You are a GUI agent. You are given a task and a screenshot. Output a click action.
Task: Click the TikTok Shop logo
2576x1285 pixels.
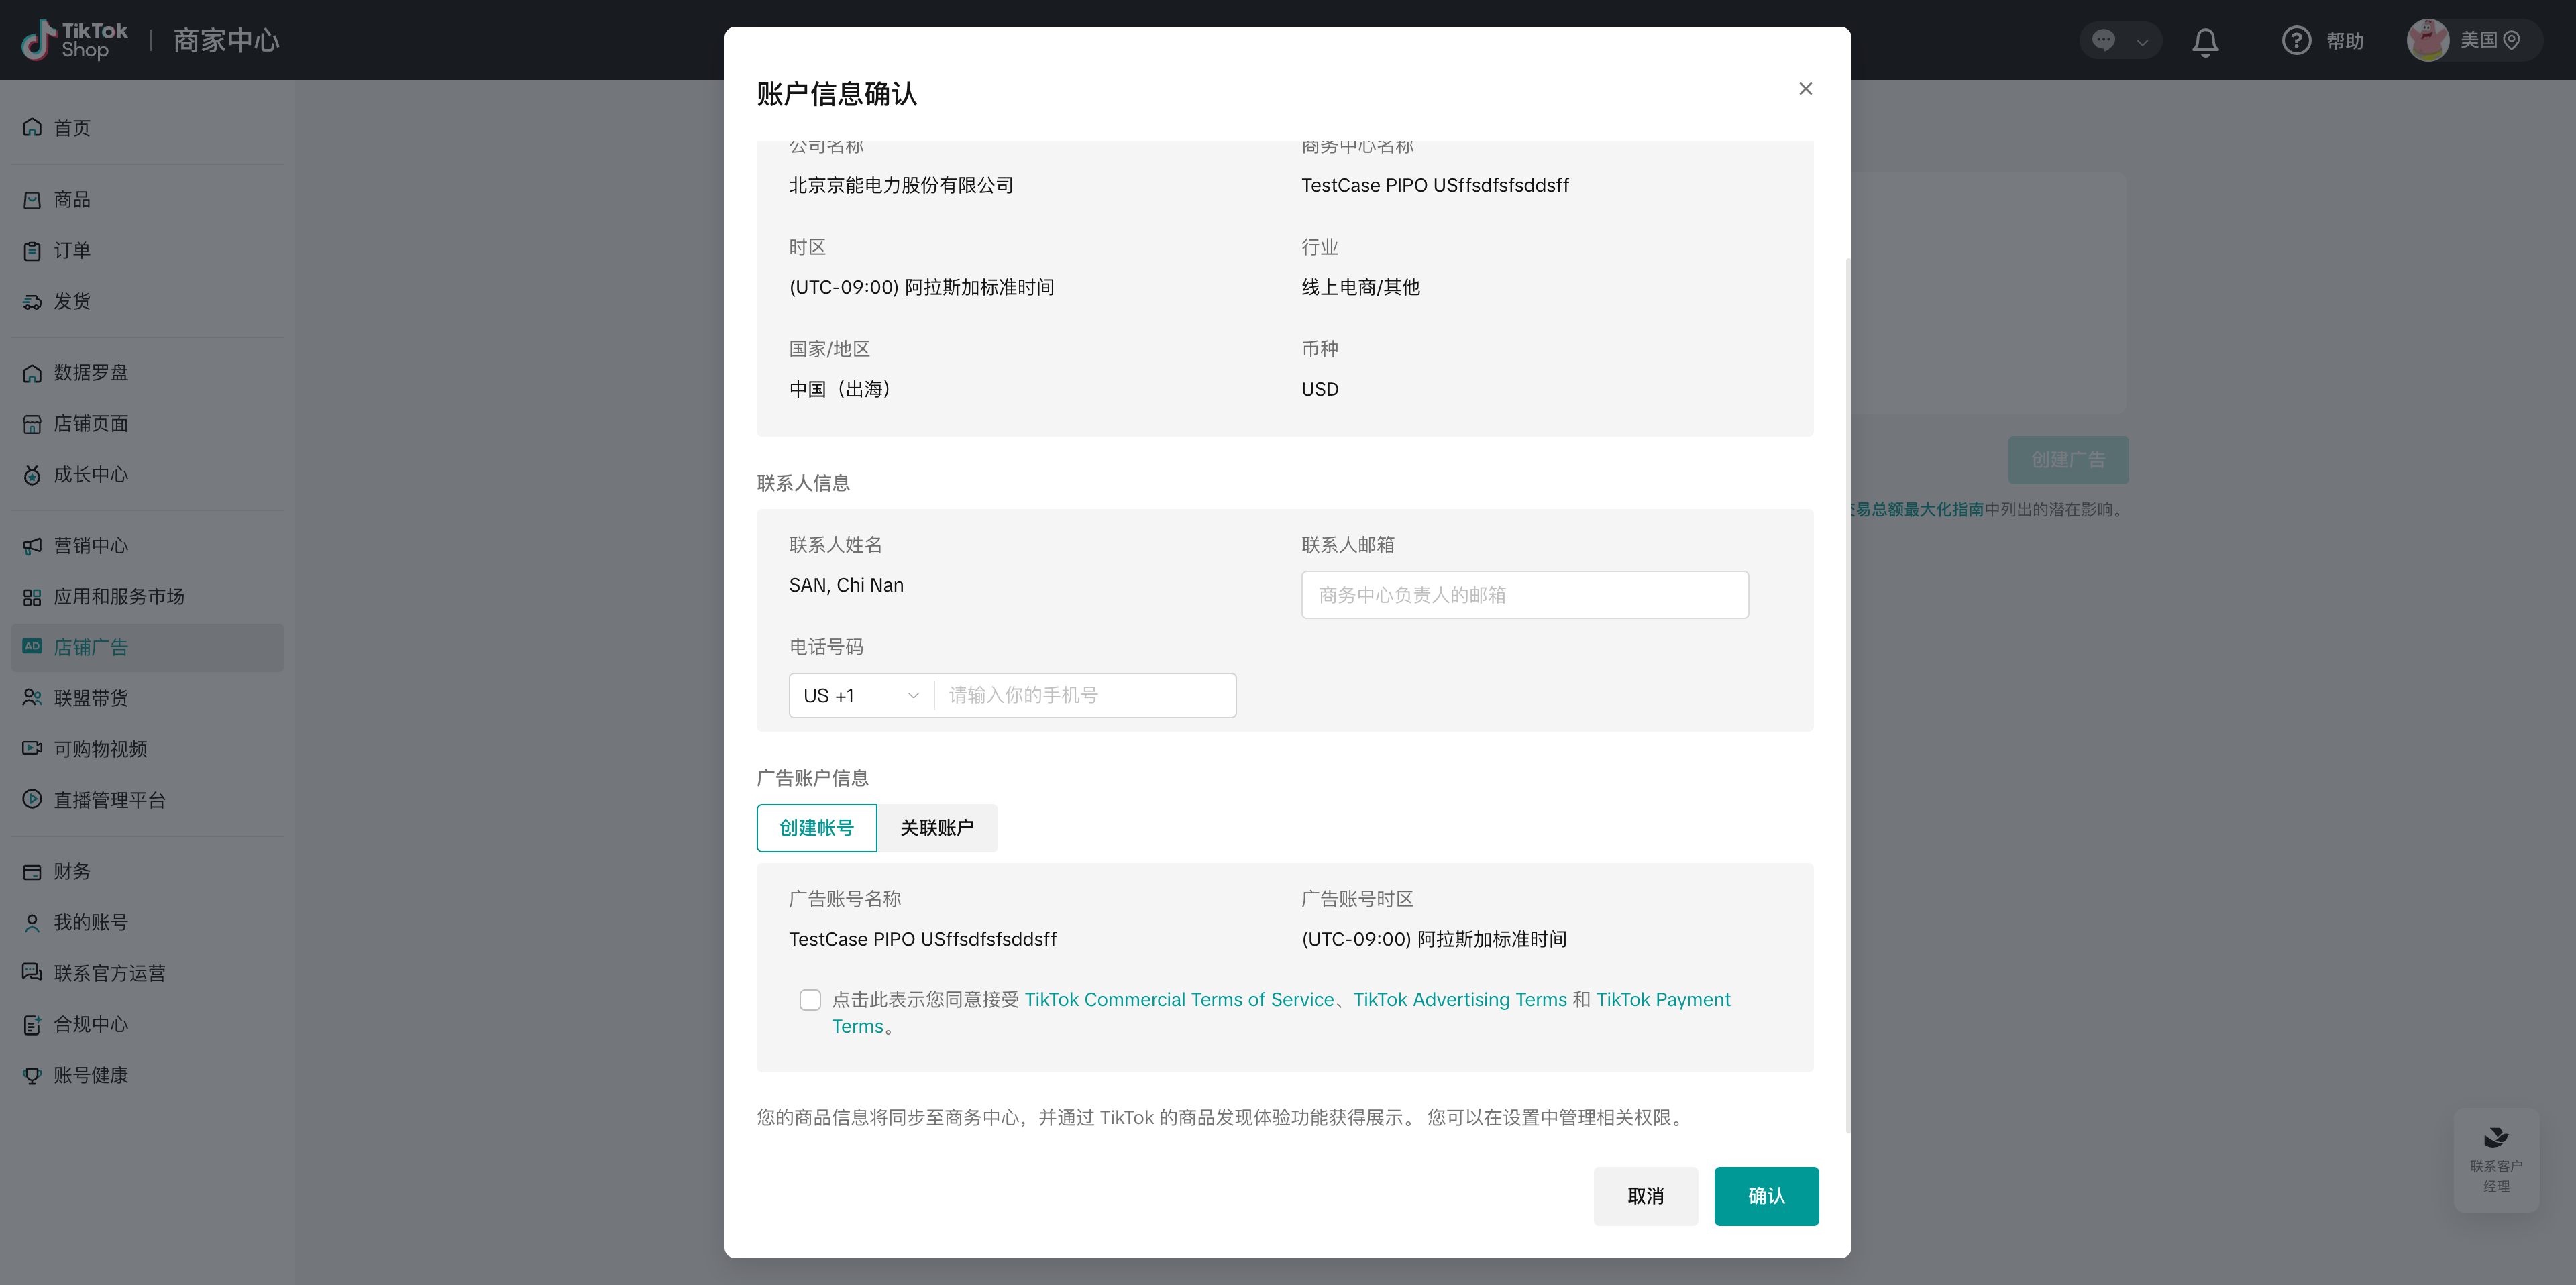click(x=76, y=41)
